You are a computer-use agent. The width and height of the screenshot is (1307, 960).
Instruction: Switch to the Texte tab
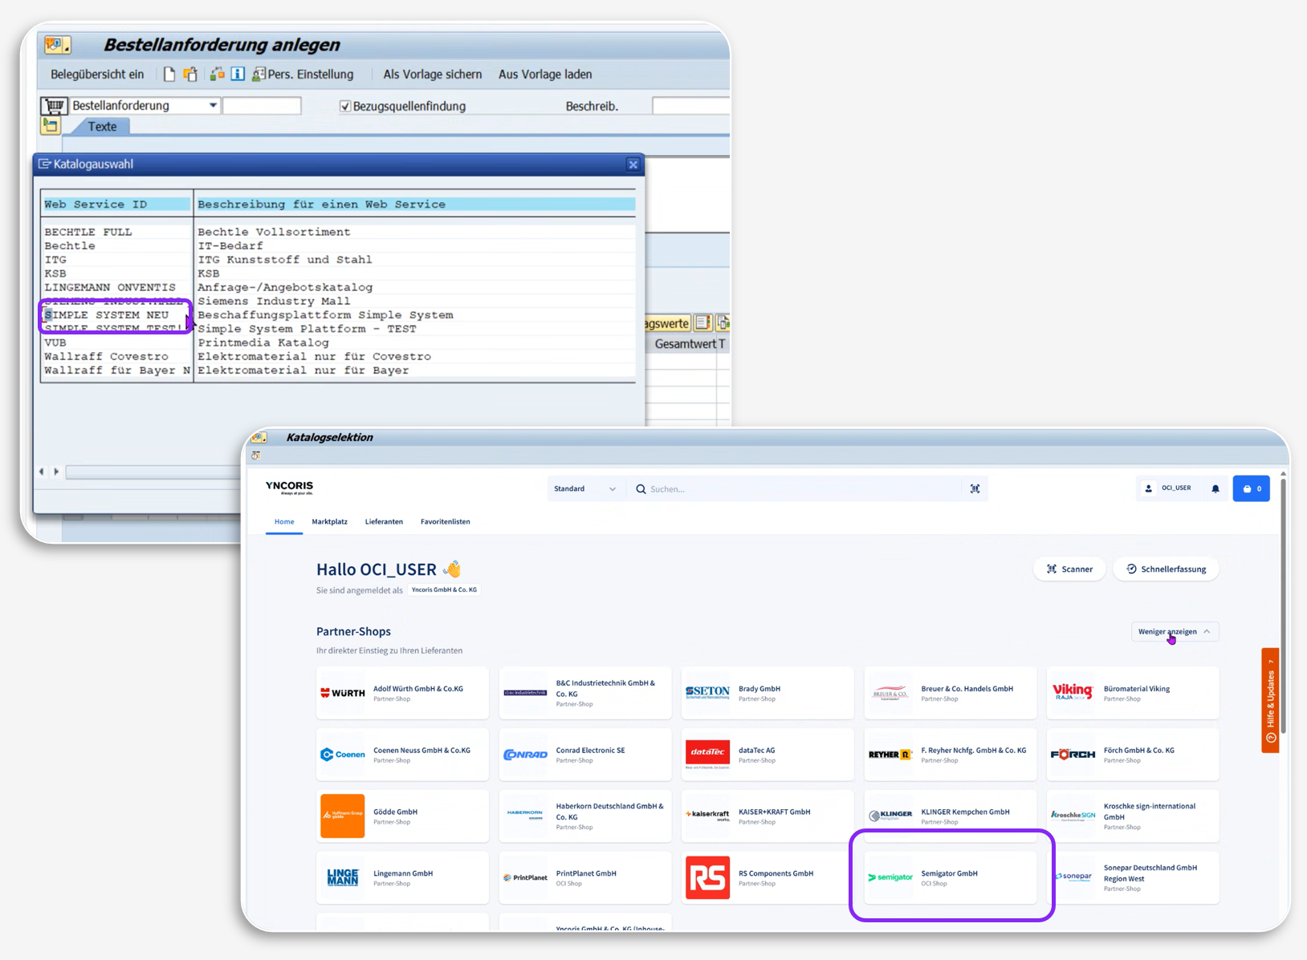(x=102, y=127)
